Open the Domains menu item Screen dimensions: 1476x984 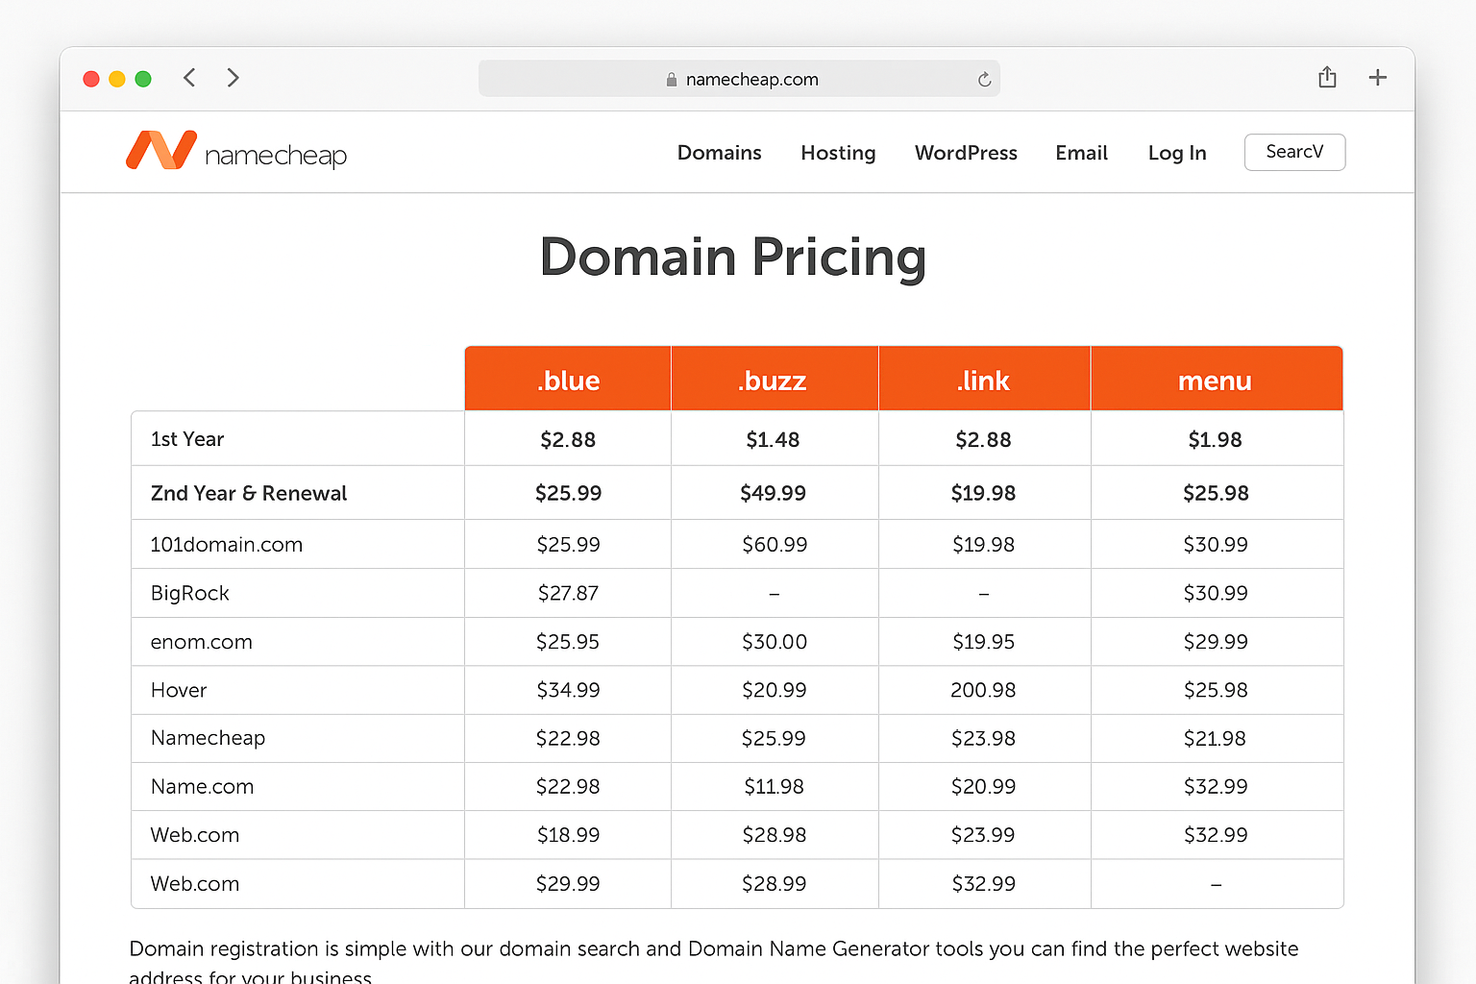(x=719, y=153)
